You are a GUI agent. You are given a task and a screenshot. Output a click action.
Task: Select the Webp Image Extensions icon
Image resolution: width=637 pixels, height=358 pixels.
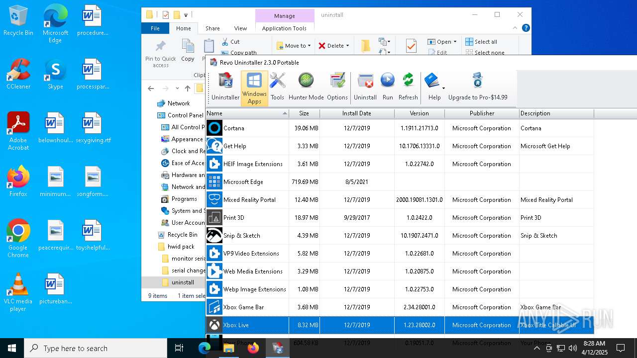point(214,289)
